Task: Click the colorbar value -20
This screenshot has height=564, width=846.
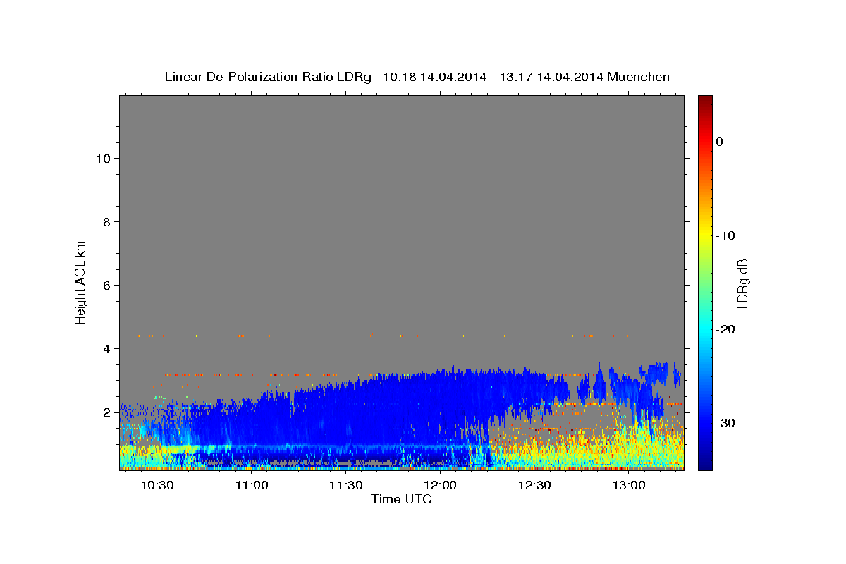Action: click(725, 329)
